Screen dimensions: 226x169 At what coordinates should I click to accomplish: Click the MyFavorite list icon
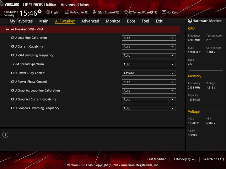(x=67, y=12)
